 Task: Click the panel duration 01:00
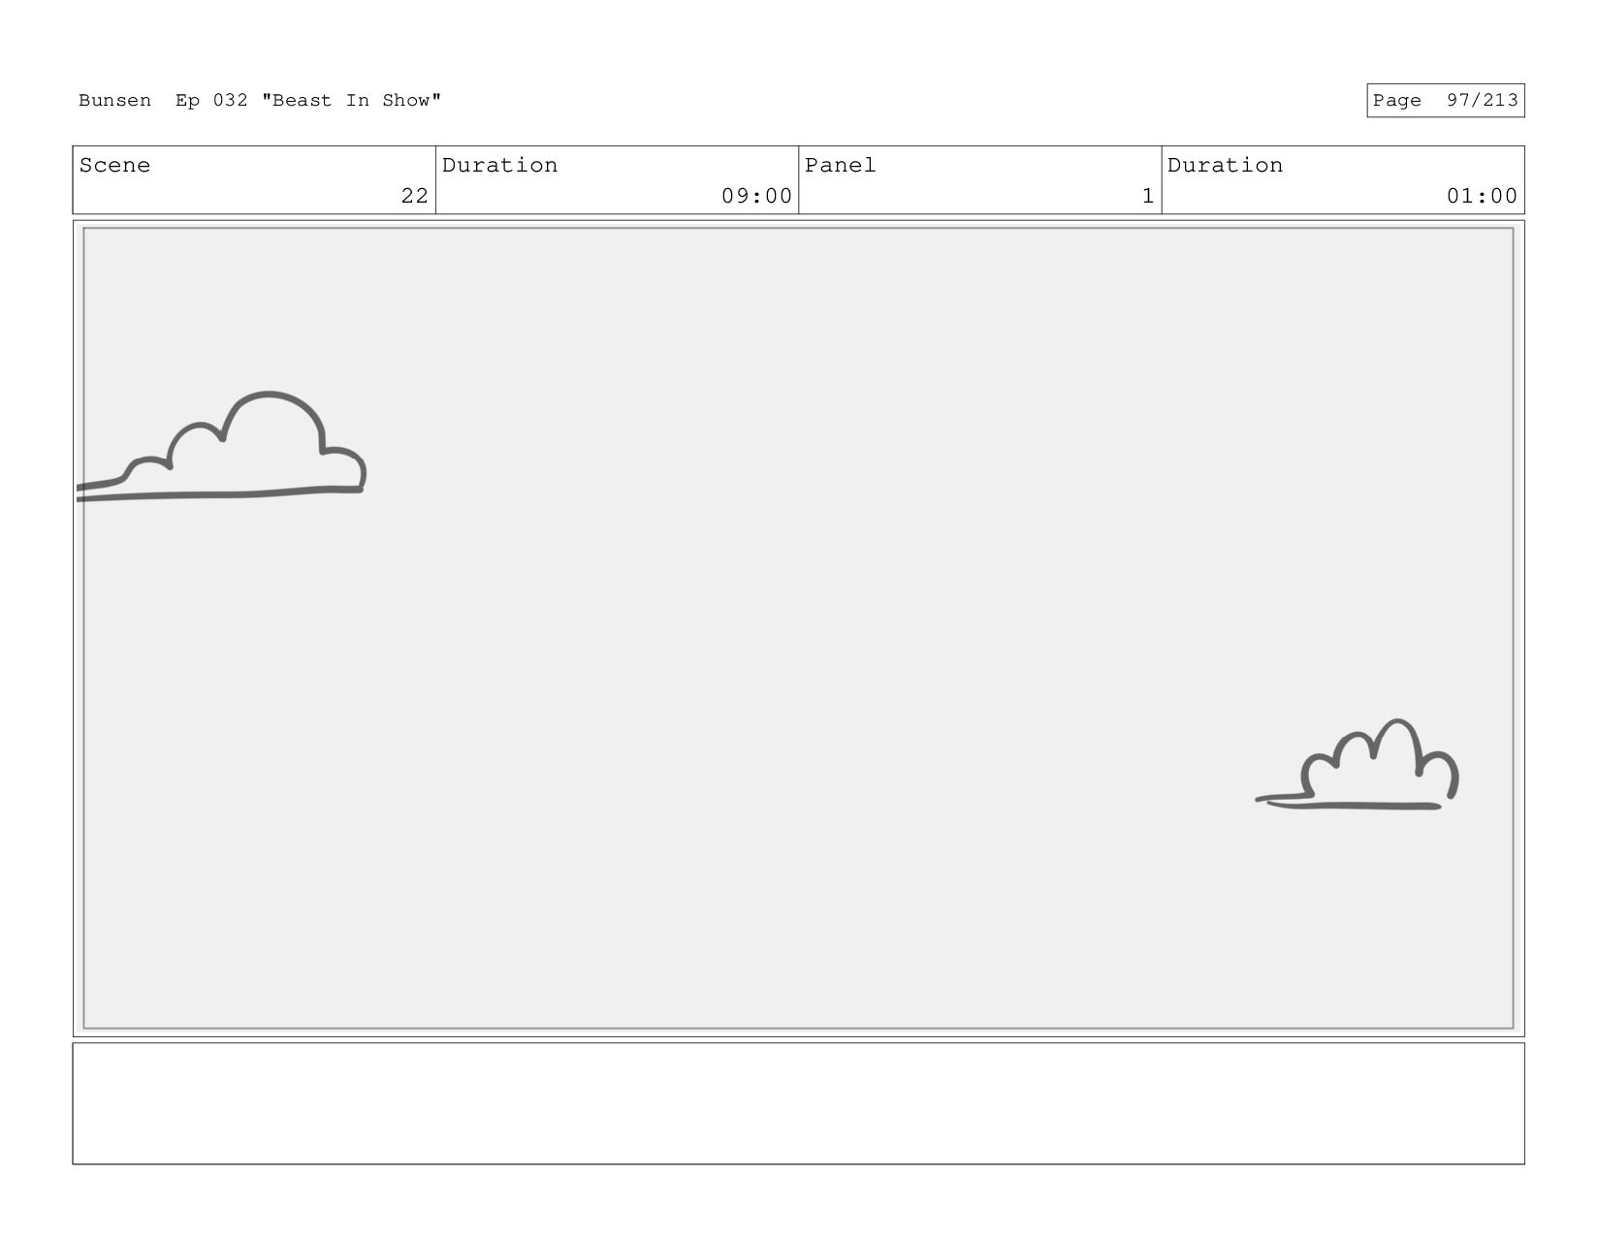click(x=1482, y=196)
